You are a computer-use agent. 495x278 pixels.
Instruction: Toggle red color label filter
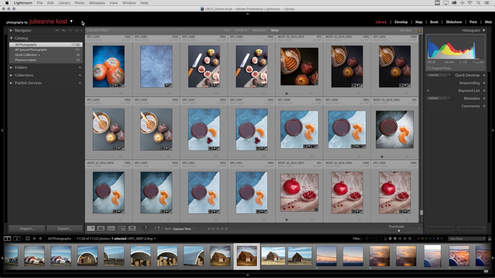point(418,239)
